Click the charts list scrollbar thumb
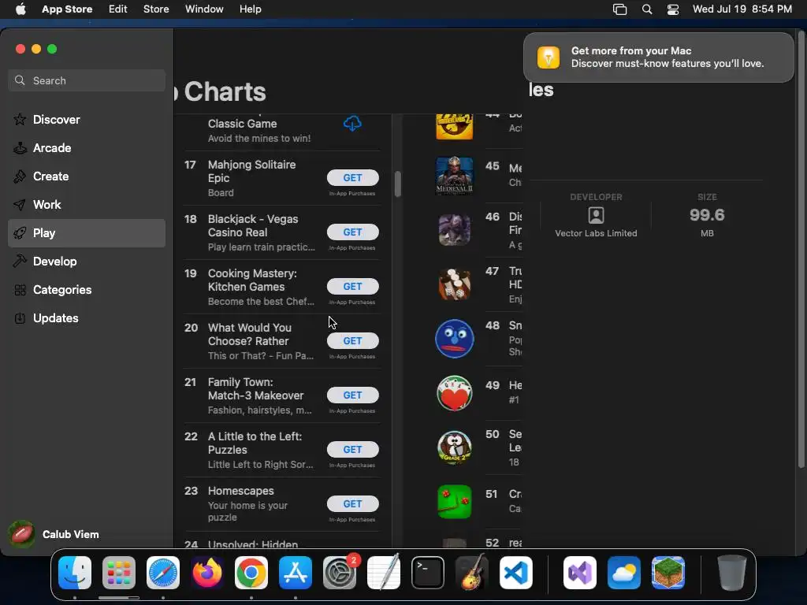 tap(398, 184)
